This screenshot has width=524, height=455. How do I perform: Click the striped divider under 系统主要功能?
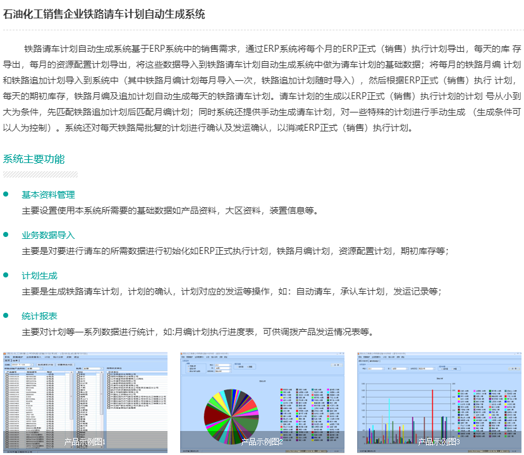coord(40,174)
